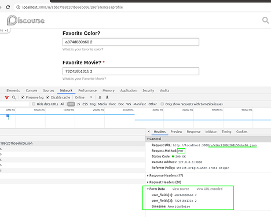Click the import HAR upload arrow icon
271x217 pixels.
(100, 97)
